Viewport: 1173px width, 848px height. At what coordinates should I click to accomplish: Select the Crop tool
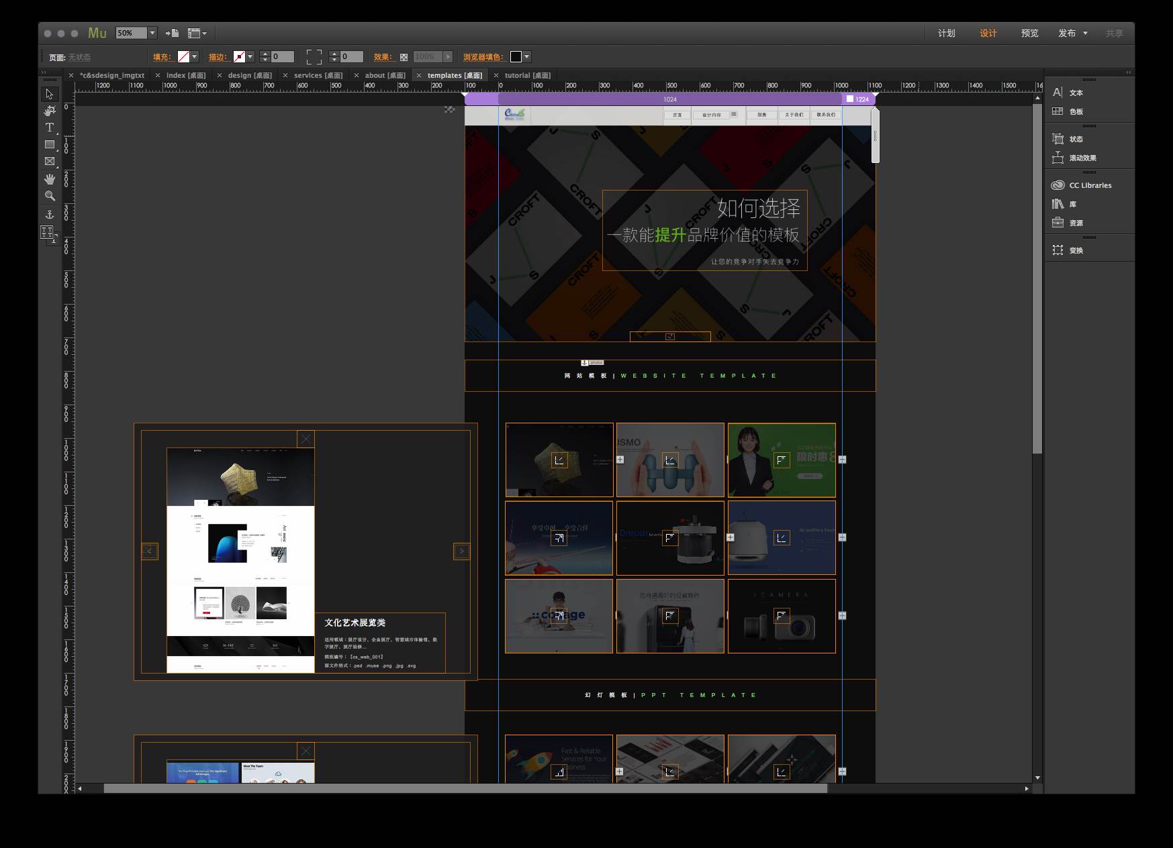pos(50,111)
